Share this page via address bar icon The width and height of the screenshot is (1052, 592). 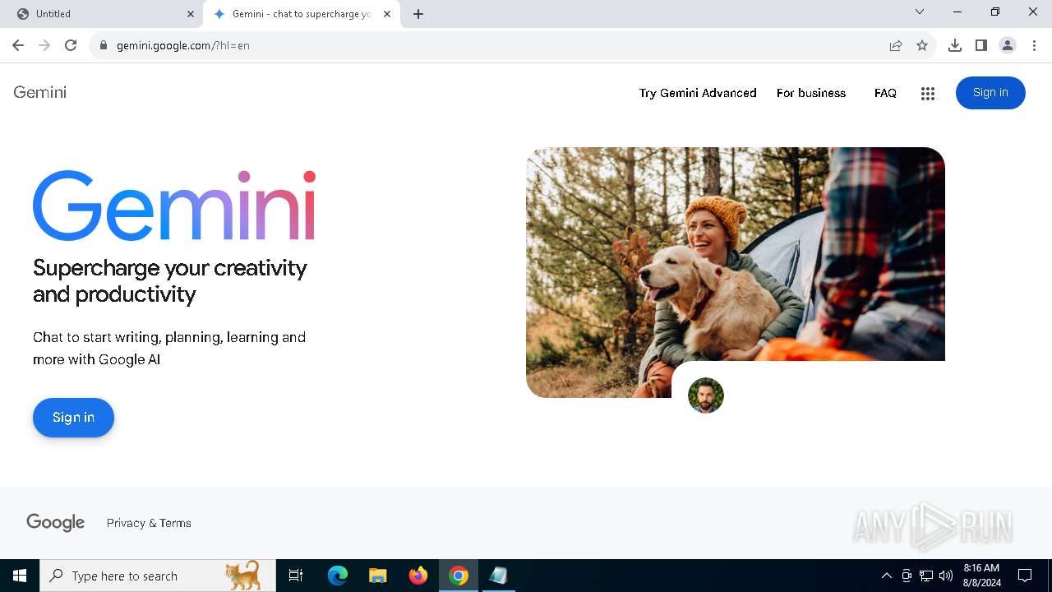pos(896,45)
